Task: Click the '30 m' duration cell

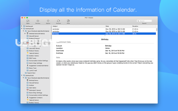Action: coord(134,34)
